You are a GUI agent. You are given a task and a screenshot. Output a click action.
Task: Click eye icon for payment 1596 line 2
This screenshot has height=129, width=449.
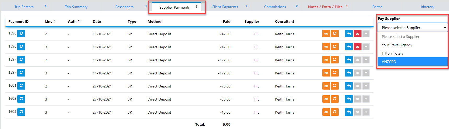point(326,34)
